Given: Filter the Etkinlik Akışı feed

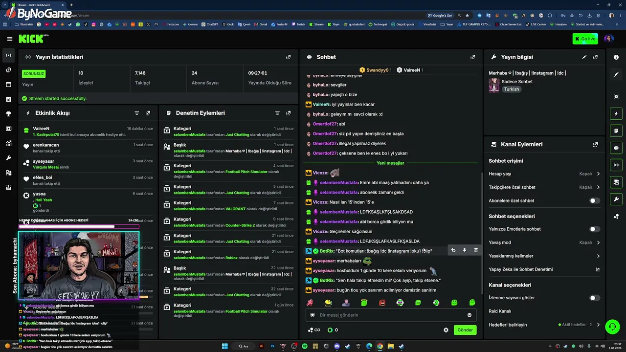Looking at the screenshot, I should click(137, 113).
